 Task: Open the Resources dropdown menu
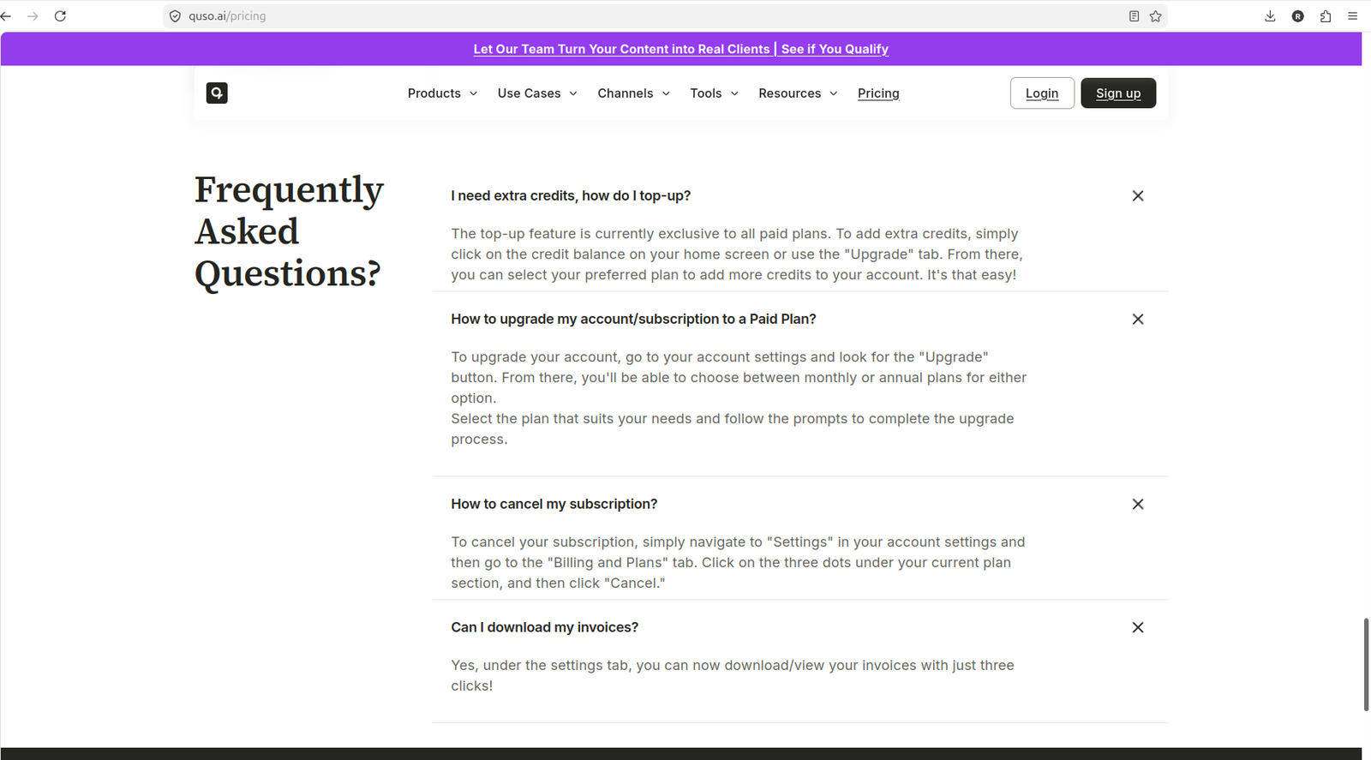point(798,93)
